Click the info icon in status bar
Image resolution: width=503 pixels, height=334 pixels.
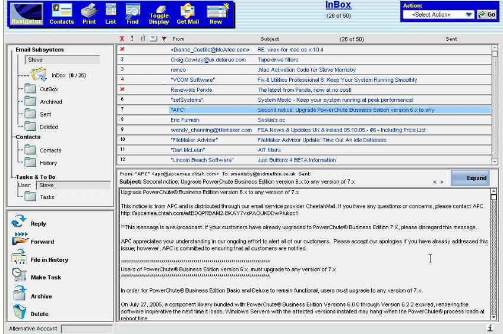coord(490,327)
